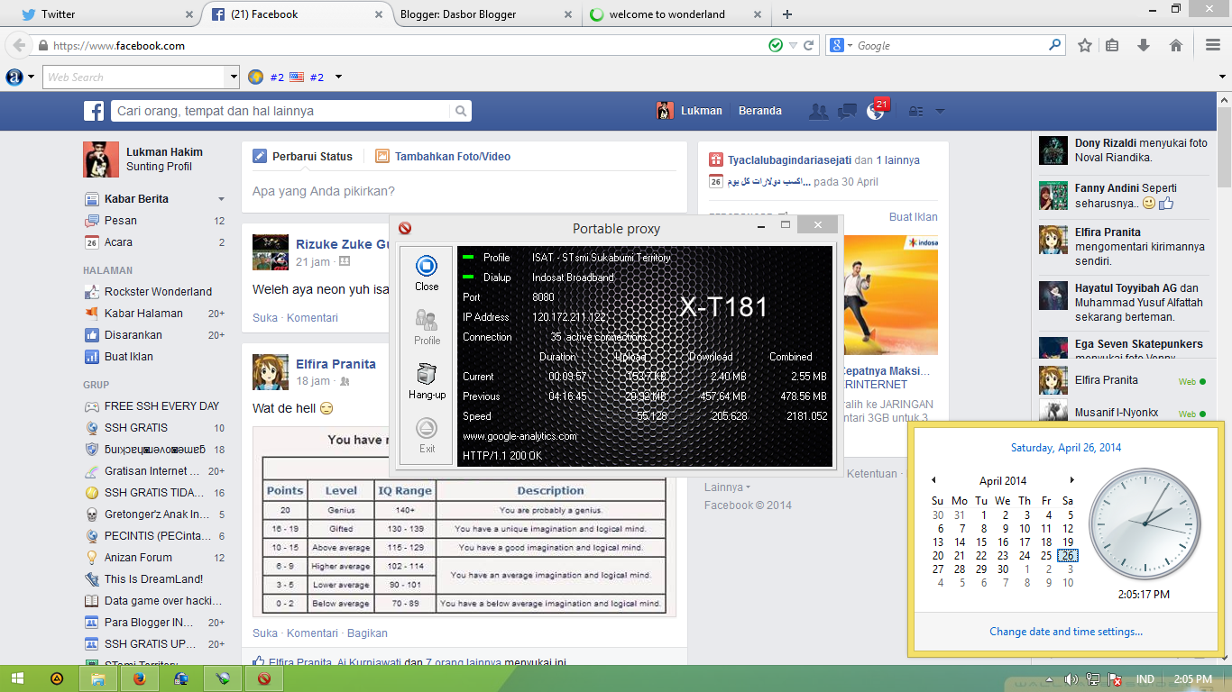Expand the Kabar Berita sort dropdown
This screenshot has width=1232, height=692.
(x=221, y=199)
